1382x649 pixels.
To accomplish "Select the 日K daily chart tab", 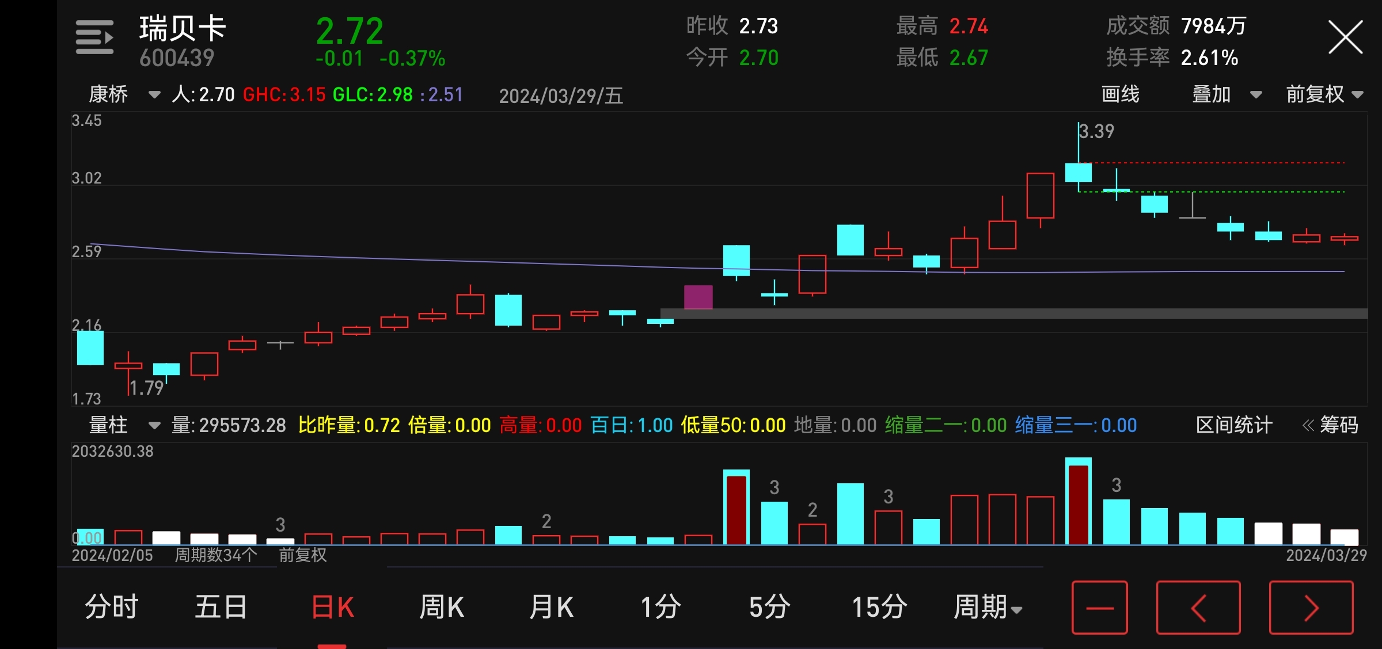I will click(332, 608).
